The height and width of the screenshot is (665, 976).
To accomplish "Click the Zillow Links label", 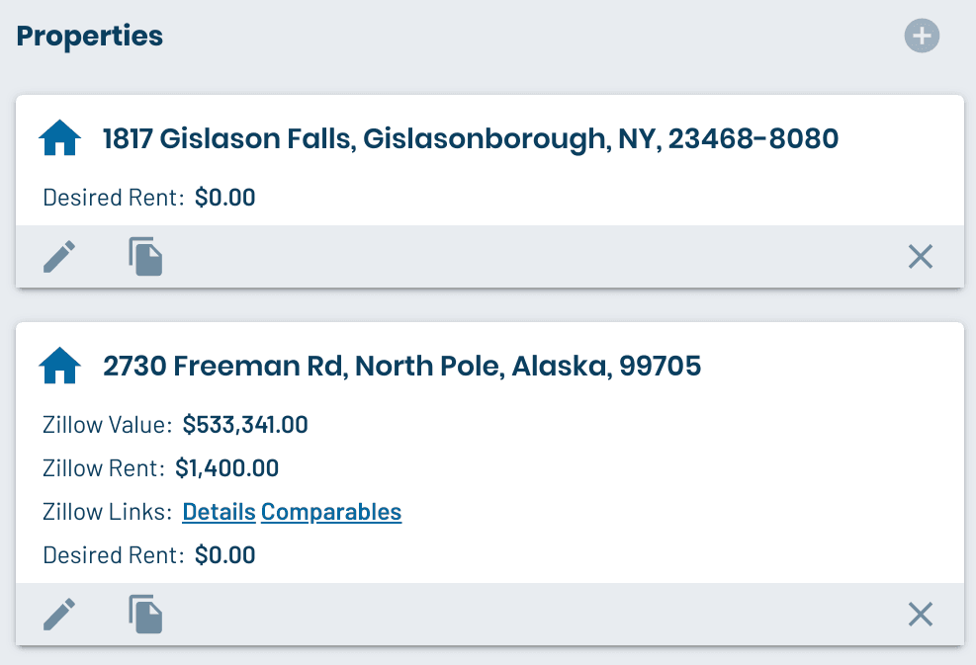I will click(x=107, y=512).
